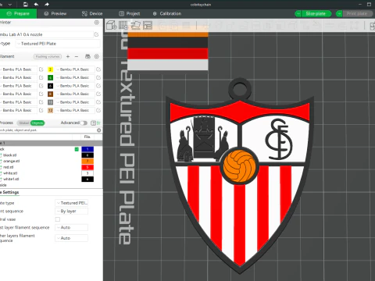Undo the last action
This screenshot has width=375, height=281.
(36, 5)
